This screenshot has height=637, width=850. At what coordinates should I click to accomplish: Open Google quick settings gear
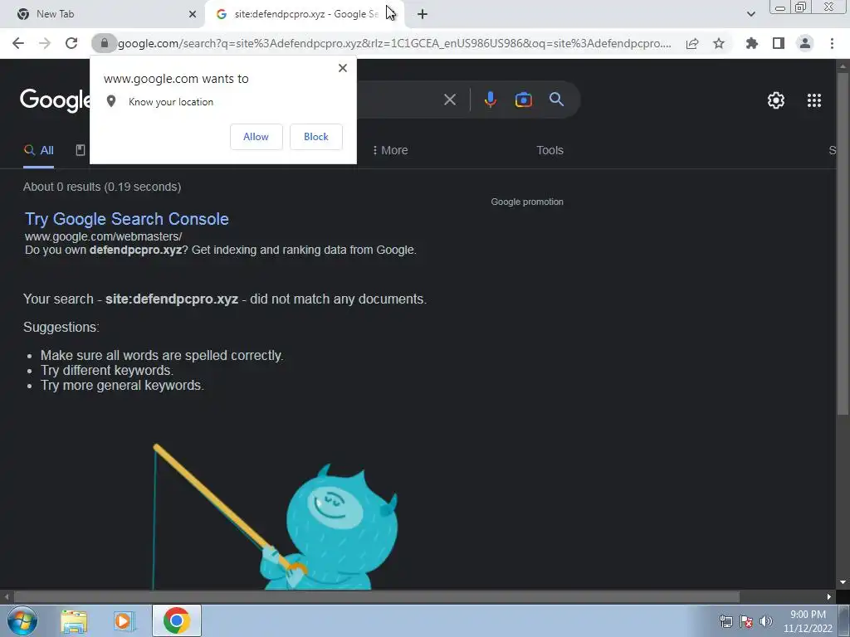point(776,100)
